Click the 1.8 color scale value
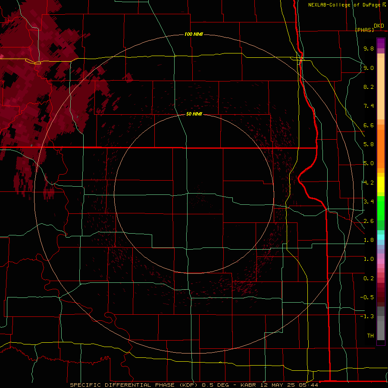 pyautogui.click(x=369, y=240)
